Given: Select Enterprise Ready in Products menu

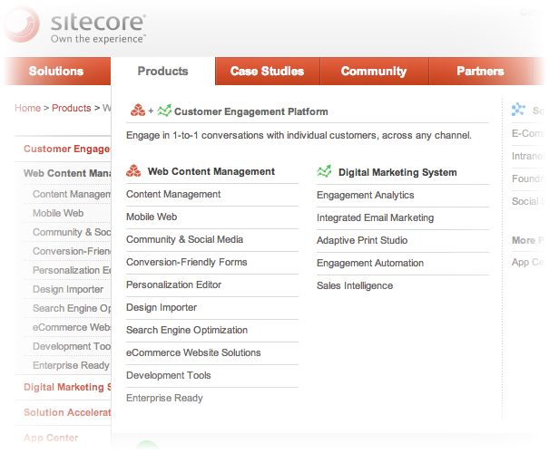Looking at the screenshot, I should click(164, 398).
